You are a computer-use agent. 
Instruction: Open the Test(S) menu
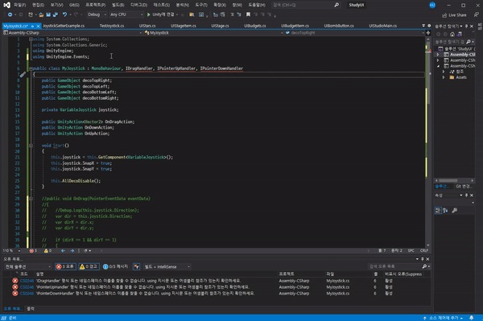pos(162,5)
